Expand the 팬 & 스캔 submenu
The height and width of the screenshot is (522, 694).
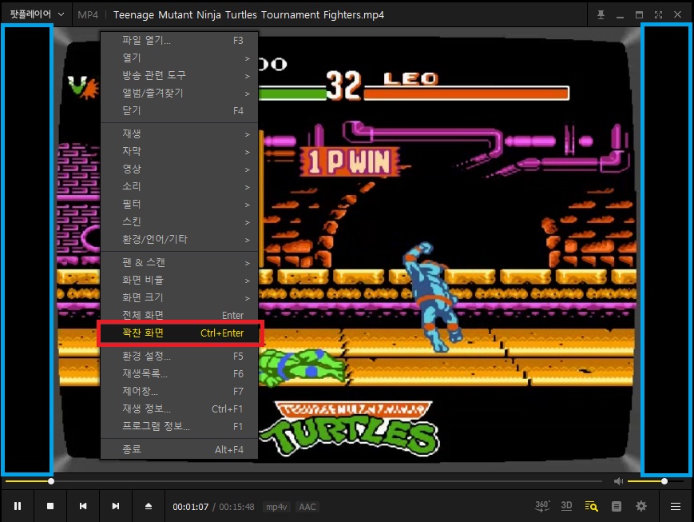(x=179, y=263)
